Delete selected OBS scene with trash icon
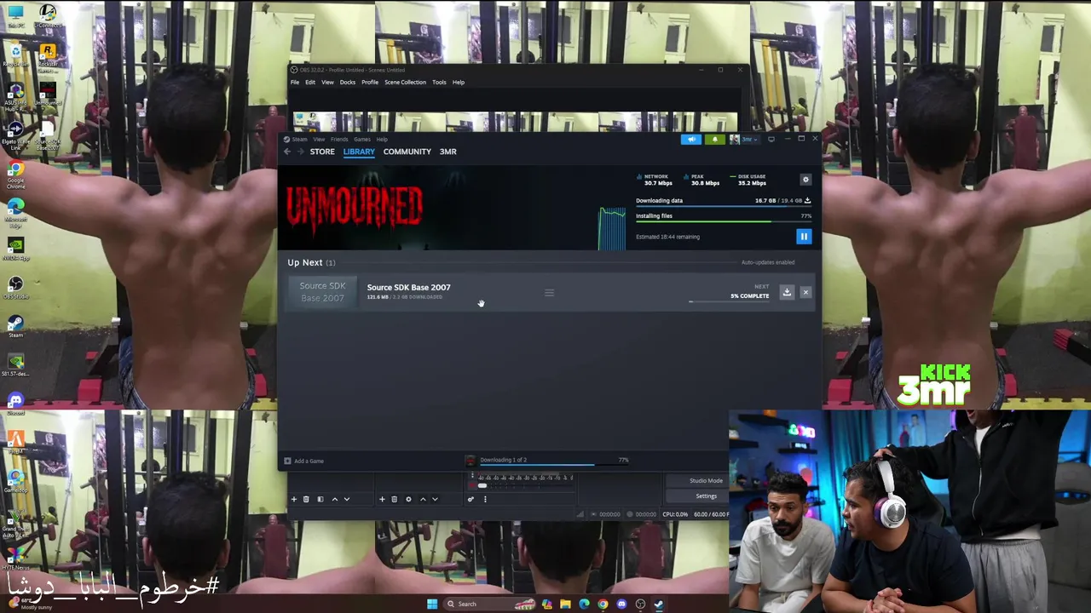This screenshot has height=613, width=1091. (x=306, y=500)
